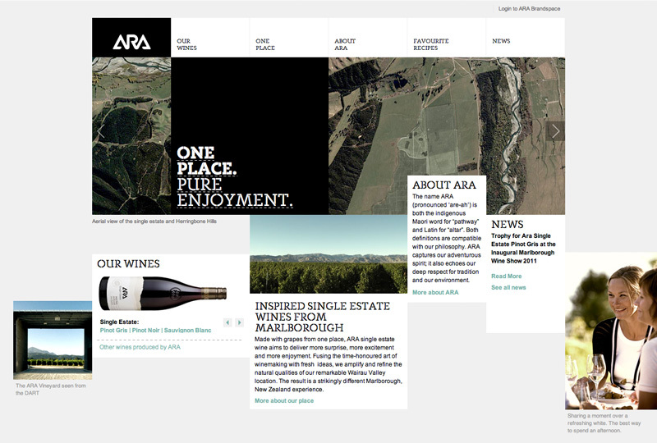
Task: Click the Trophy for Ara Pinot Gris headline
Action: pyautogui.click(x=523, y=249)
